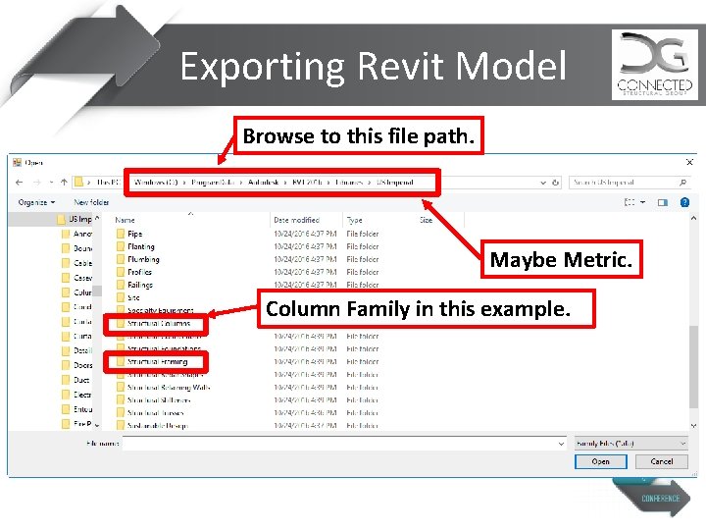Sort by the Type column header
The width and height of the screenshot is (706, 530).
pyautogui.click(x=354, y=220)
